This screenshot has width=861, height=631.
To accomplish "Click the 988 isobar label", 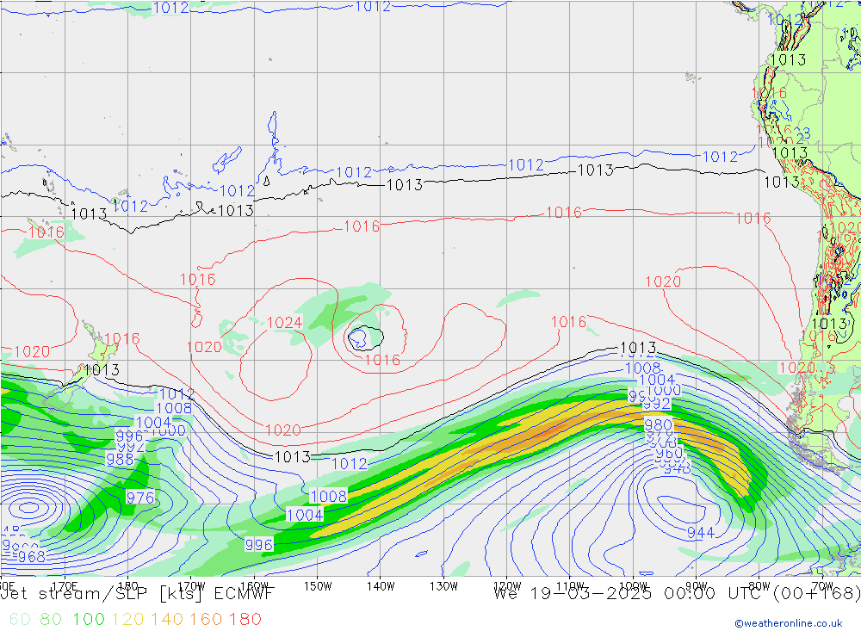I will [x=120, y=459].
